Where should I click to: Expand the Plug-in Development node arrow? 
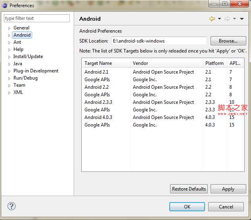click(x=9, y=71)
